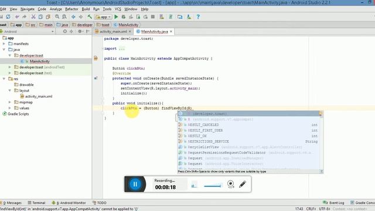Open the View menu
Screen dimensions: 375x211
13,9
